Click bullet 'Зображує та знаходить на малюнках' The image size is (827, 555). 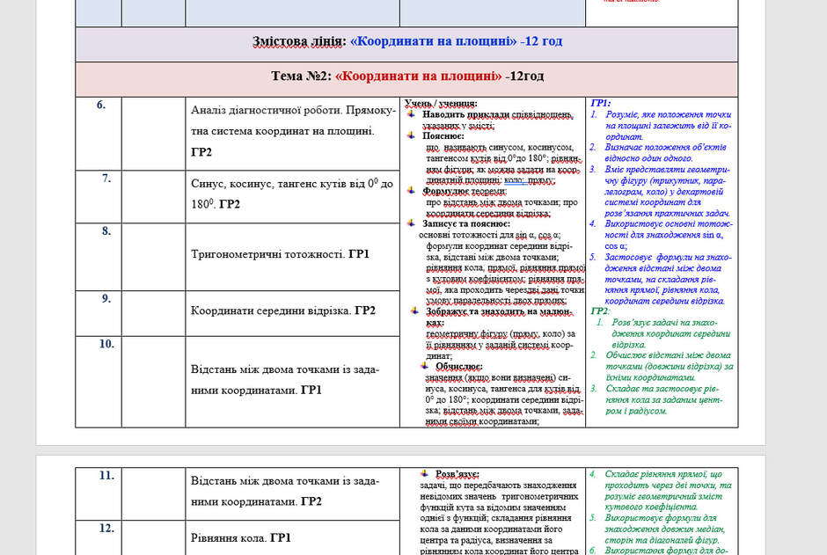[498, 317]
